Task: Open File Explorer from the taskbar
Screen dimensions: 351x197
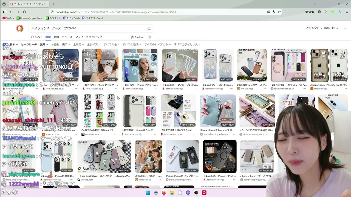Action: point(172,193)
